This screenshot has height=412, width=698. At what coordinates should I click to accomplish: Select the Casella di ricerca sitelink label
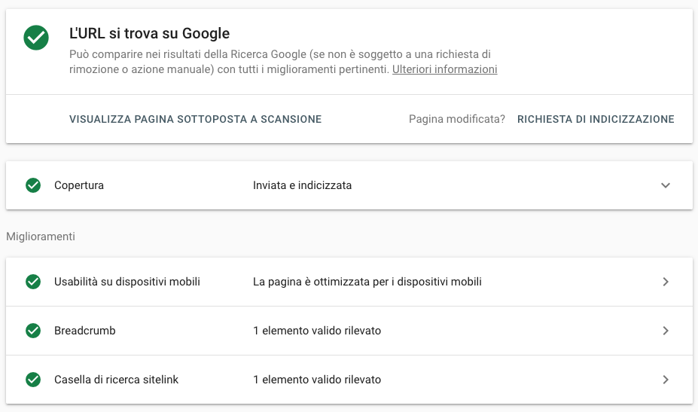pos(116,380)
